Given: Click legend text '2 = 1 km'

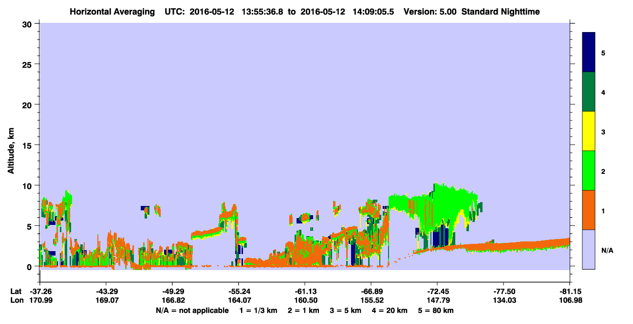Looking at the screenshot, I should click(x=304, y=310).
